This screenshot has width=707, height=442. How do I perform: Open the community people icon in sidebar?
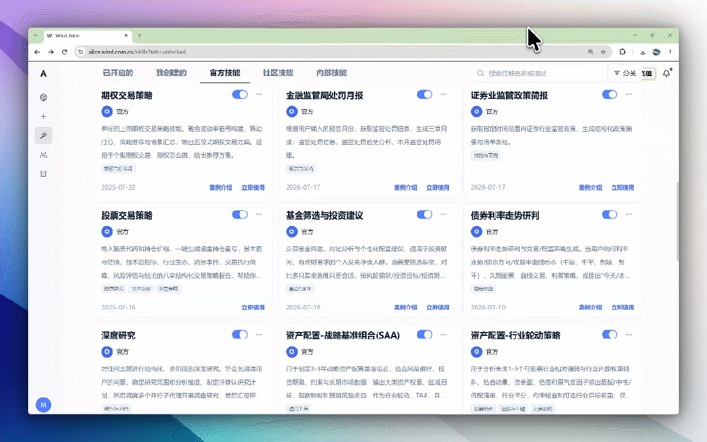click(43, 155)
